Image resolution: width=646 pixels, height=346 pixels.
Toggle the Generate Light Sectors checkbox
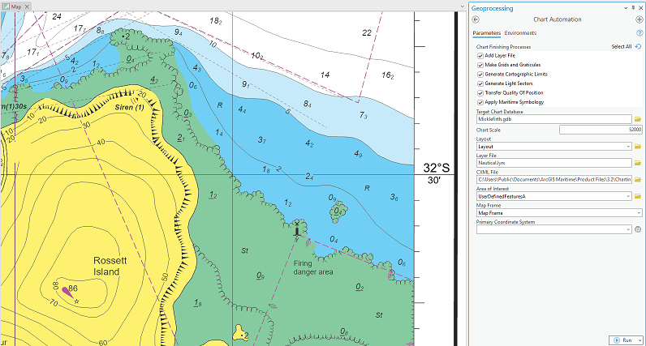(480, 83)
